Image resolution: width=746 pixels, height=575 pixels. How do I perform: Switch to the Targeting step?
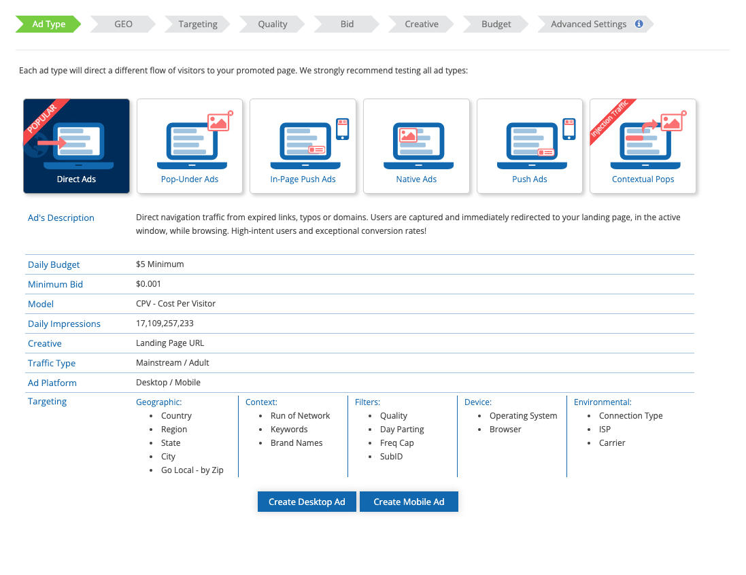click(198, 24)
